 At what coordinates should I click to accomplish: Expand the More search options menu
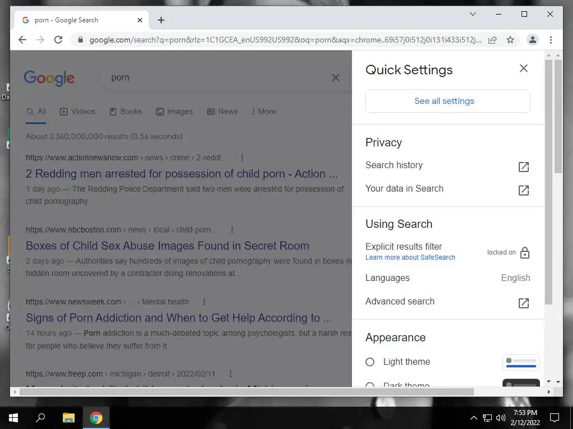click(264, 112)
